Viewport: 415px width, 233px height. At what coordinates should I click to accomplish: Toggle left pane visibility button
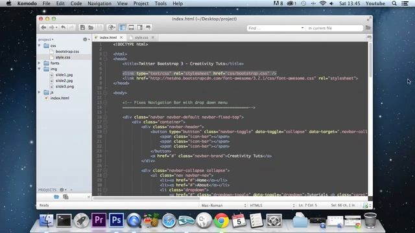123,27
